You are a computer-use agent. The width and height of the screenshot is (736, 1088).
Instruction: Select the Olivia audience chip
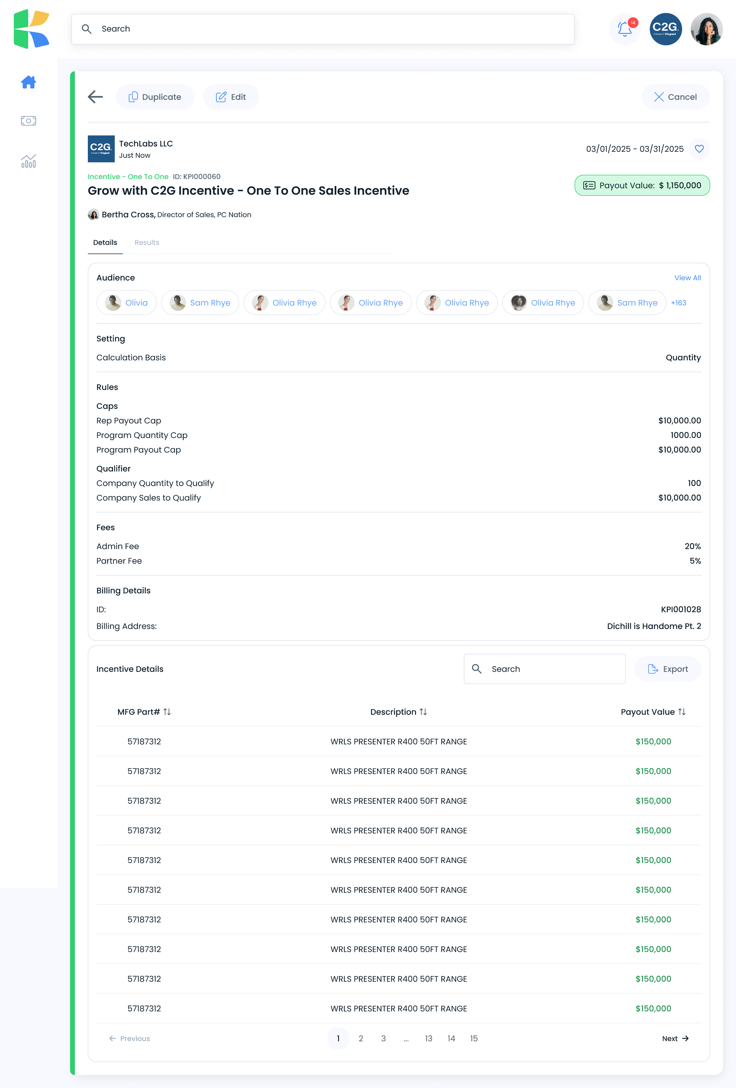coord(126,303)
